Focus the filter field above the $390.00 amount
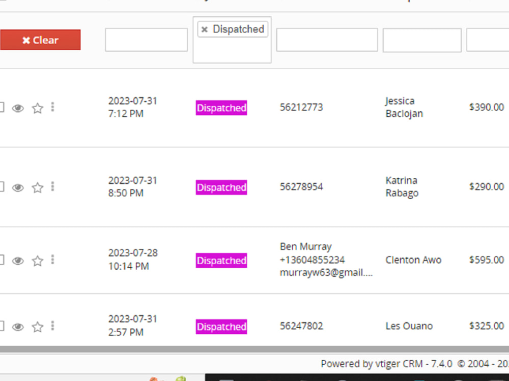The image size is (509, 381). (x=488, y=40)
